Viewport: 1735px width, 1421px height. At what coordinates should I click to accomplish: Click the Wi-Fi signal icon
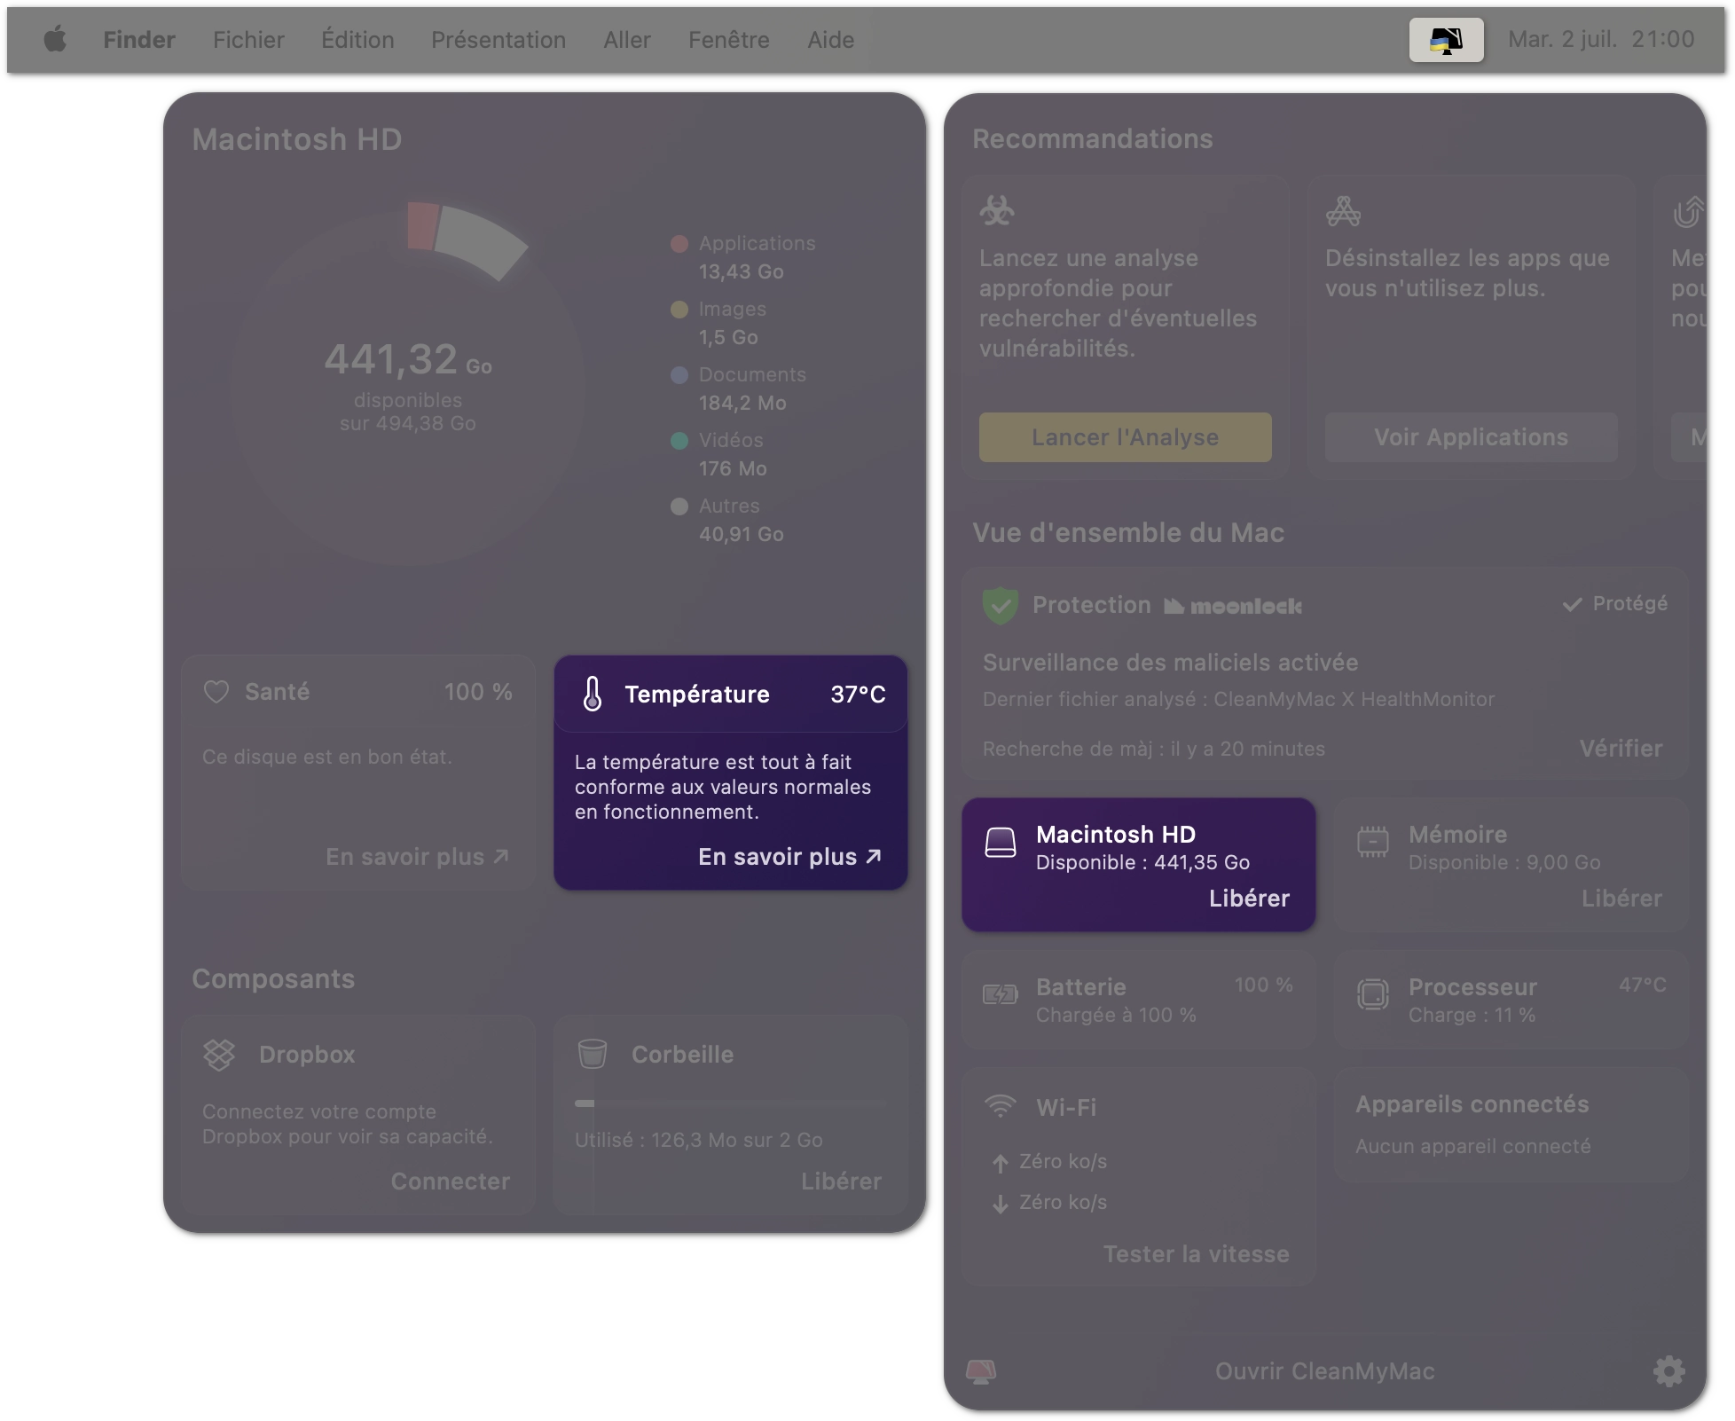(x=999, y=1103)
